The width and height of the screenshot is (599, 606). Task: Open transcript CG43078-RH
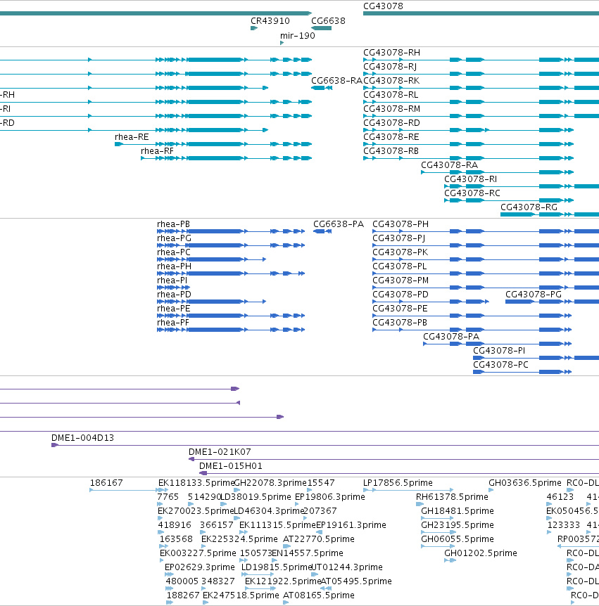tap(391, 53)
